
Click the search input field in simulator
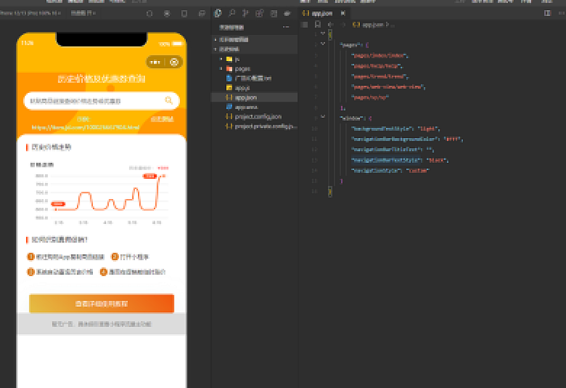pyautogui.click(x=95, y=100)
